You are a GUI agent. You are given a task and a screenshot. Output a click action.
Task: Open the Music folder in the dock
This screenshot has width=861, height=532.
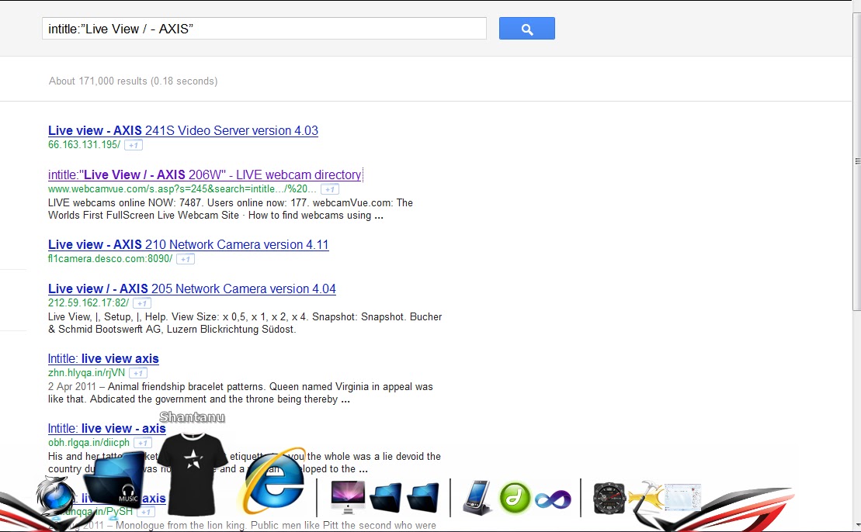point(116,478)
